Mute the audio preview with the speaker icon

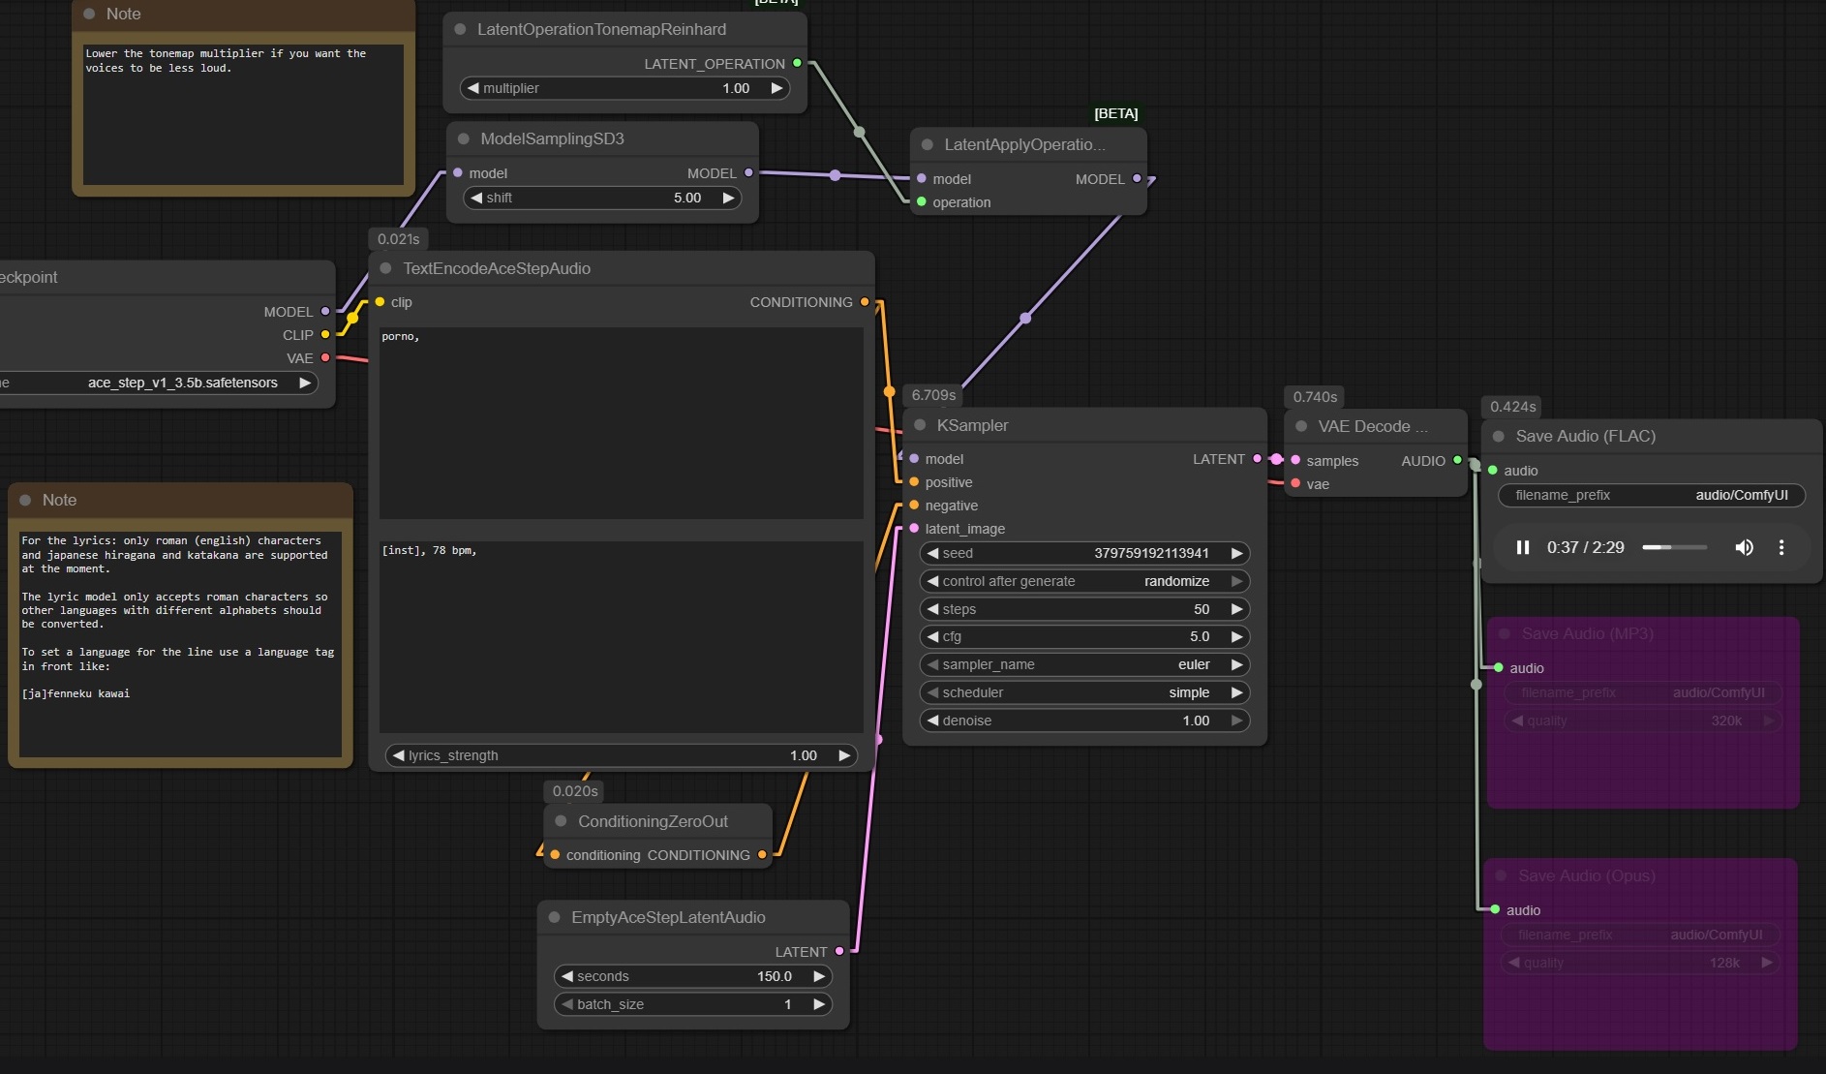coord(1744,547)
